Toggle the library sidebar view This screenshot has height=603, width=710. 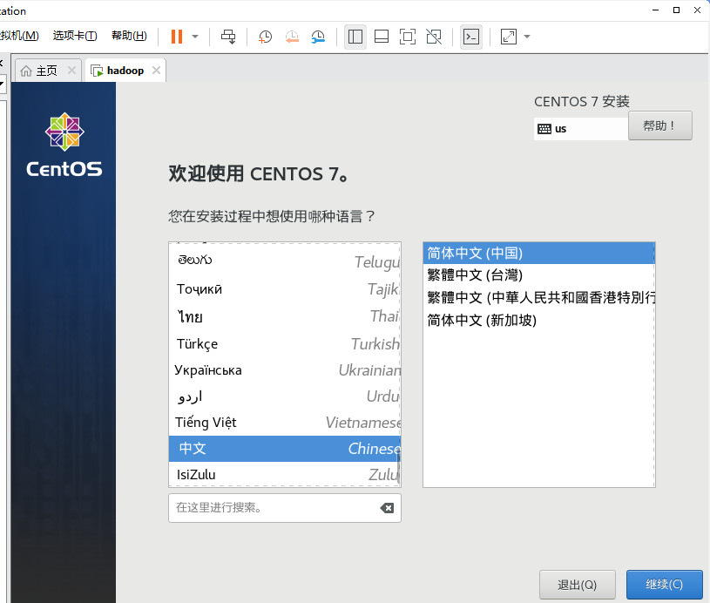(x=355, y=37)
